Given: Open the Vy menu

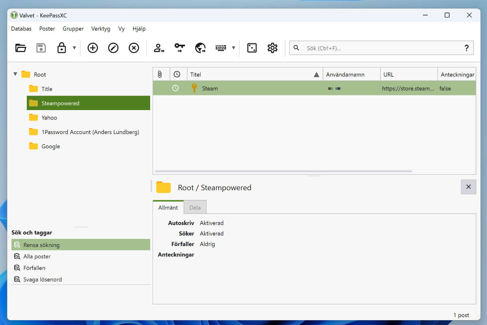Looking at the screenshot, I should [x=121, y=29].
